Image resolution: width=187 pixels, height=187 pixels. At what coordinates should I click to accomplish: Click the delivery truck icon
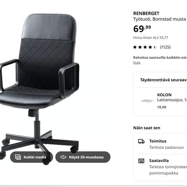141,141
